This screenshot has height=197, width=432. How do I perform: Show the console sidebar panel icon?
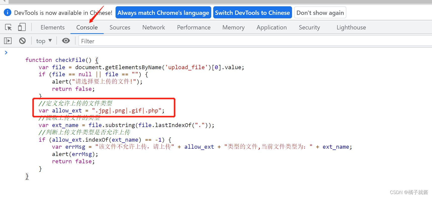tap(8, 41)
